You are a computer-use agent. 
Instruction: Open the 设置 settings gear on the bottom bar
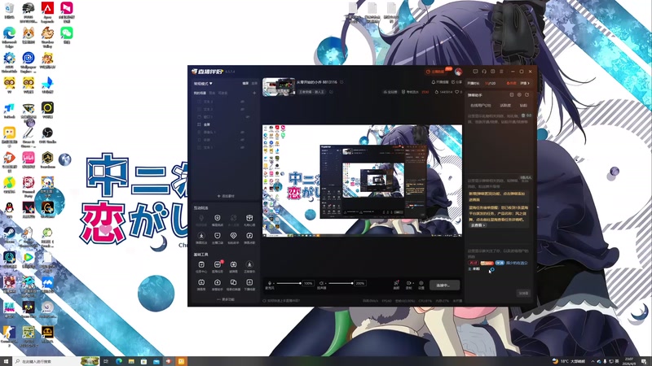click(421, 285)
